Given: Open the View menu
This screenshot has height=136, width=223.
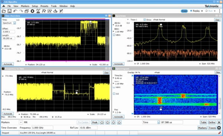Looking at the screenshot, I should pyautogui.click(x=16, y=6).
